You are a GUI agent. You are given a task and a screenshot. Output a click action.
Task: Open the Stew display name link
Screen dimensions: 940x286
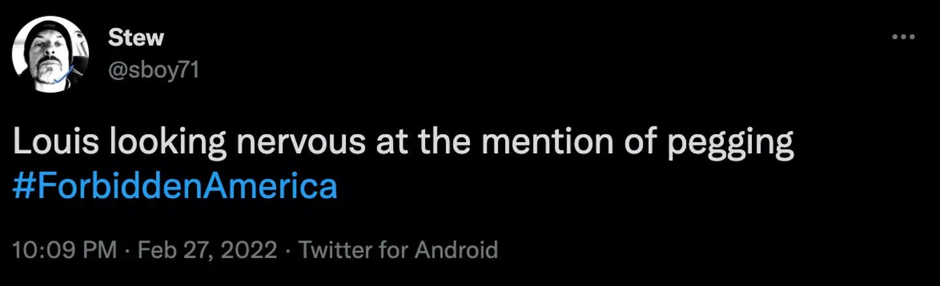tap(136, 38)
